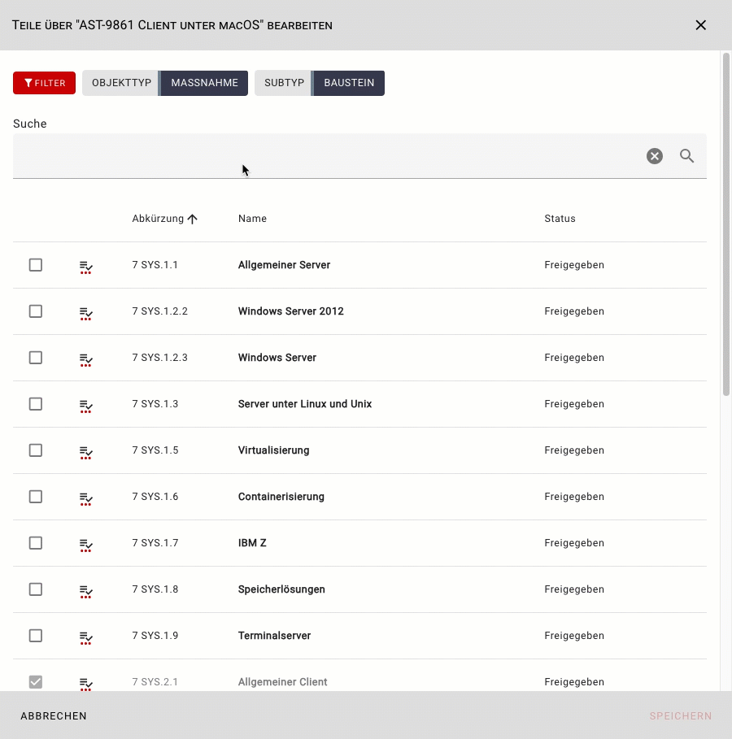Click the module icon beside Terminalserver
The image size is (732, 739).
(85, 637)
